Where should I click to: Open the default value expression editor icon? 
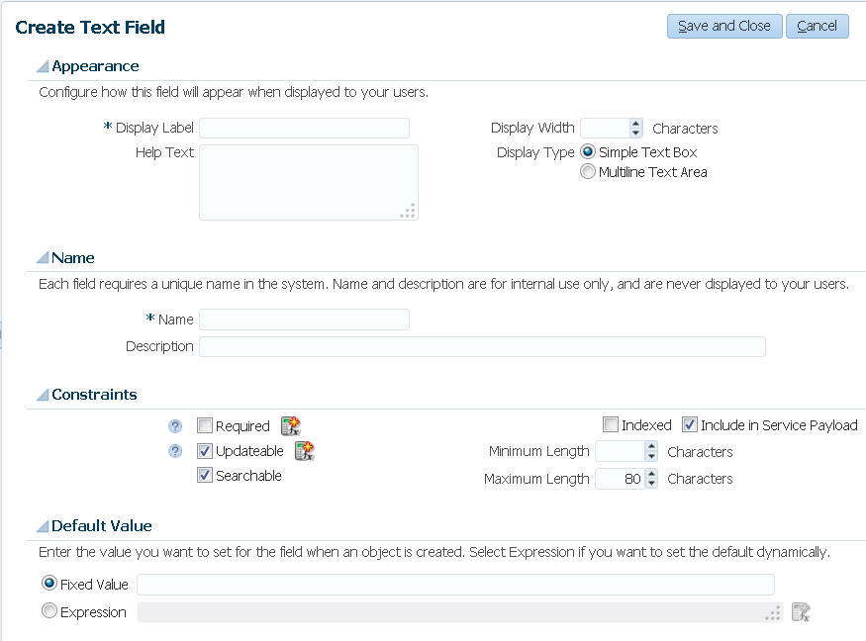point(801,612)
